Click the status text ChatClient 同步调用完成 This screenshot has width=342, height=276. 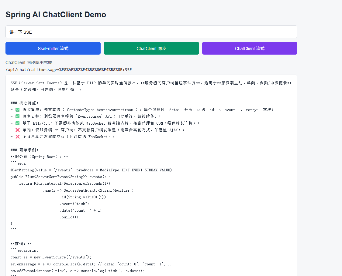point(29,63)
